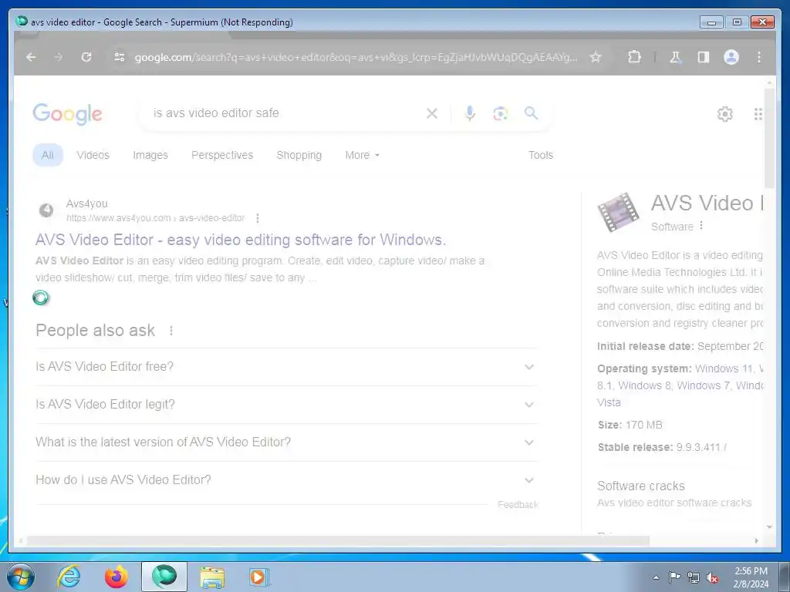
Task: Click the Initial release date label
Action: [646, 346]
